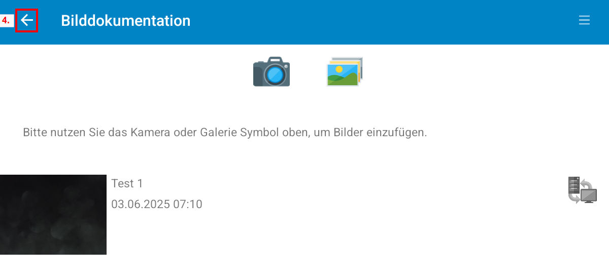Select the Test 1 entry title

[127, 183]
